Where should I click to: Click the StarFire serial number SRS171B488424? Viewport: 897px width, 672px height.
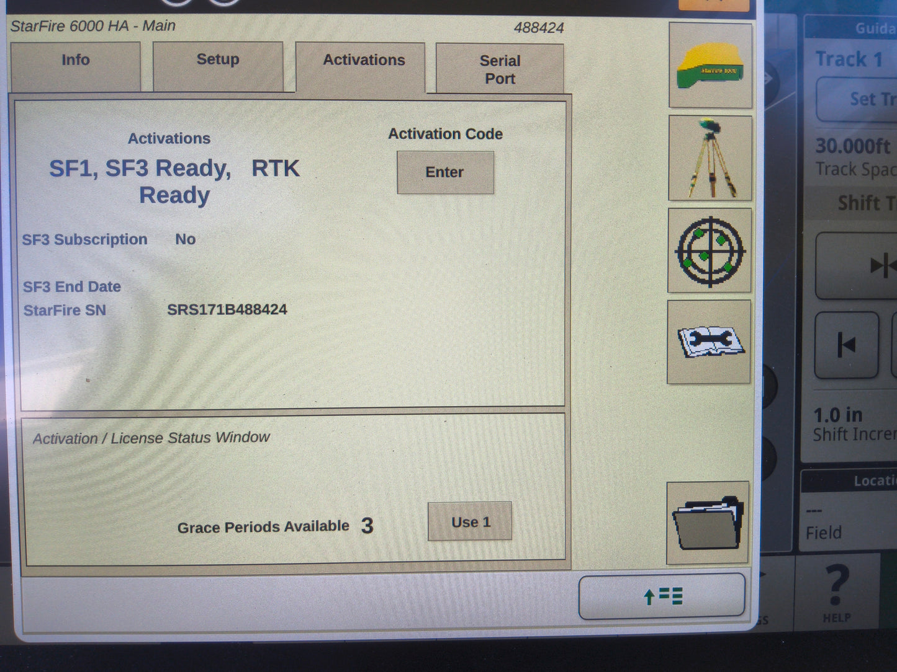(x=227, y=309)
